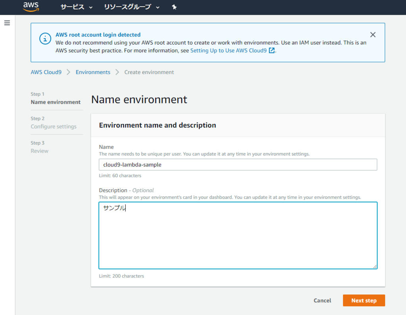This screenshot has width=406, height=315.
Task: Click the Limit: 60 characters hint
Action: 120,176
